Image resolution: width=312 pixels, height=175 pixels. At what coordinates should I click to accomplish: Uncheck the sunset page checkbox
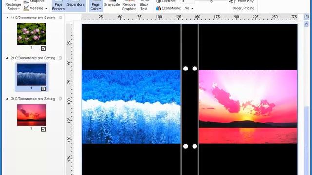43,129
